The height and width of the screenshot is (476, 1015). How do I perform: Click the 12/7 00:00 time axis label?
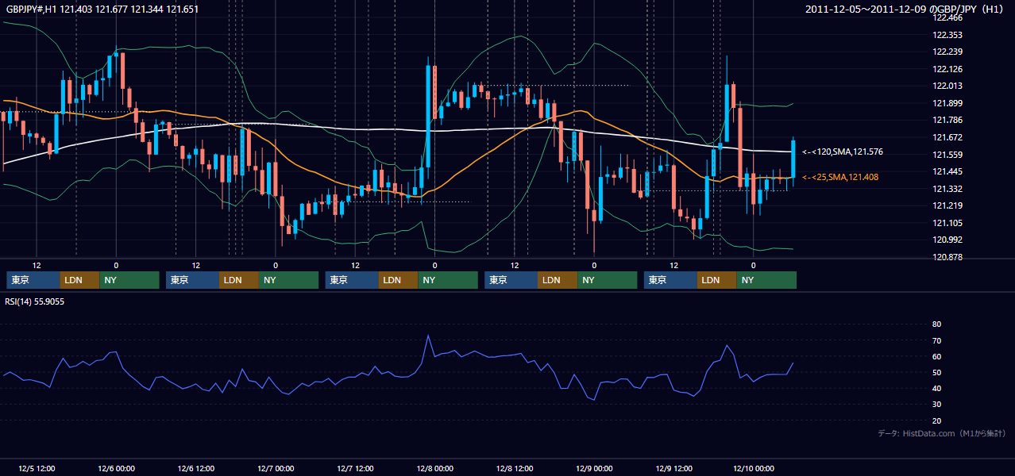coord(276,468)
